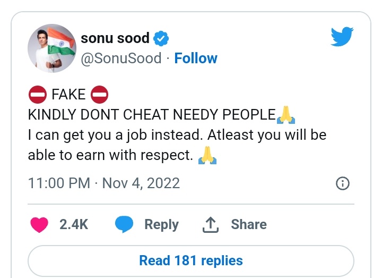Click the Share label
382x278 pixels.
(x=248, y=225)
